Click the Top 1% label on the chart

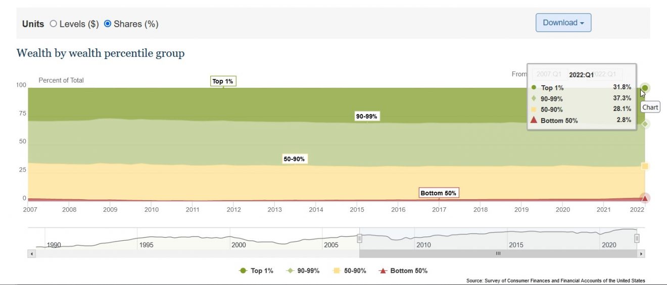pos(223,81)
